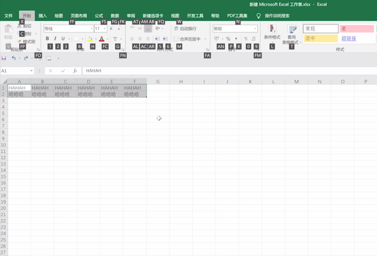Click the Save icon in quick access toolbar
377x256 pixels.
[x=4, y=58]
